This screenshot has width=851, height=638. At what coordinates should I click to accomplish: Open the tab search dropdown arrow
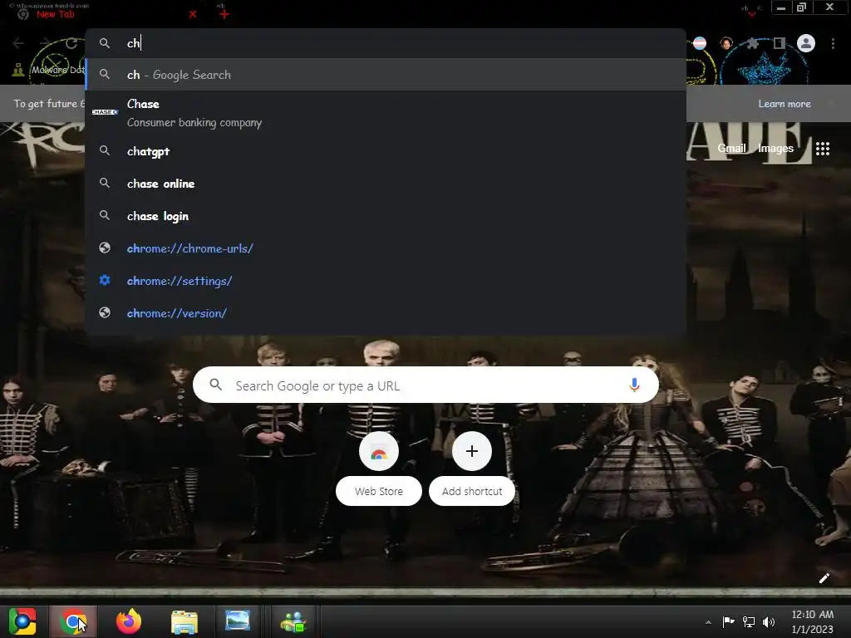click(751, 13)
